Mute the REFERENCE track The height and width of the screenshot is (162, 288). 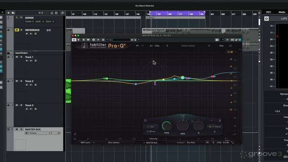(x=17, y=30)
